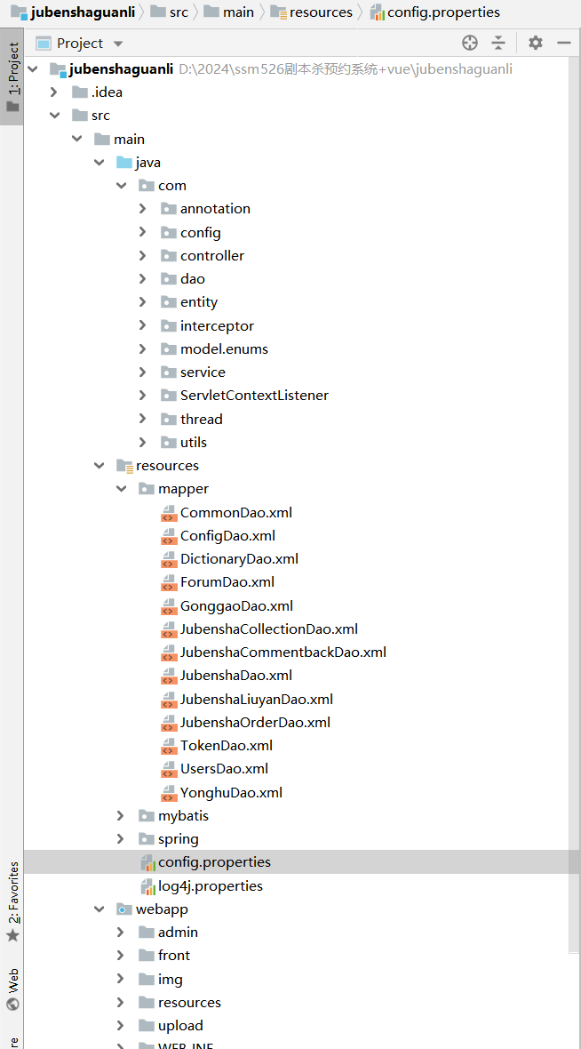The width and height of the screenshot is (581, 1049).
Task: Select JubenshaOrderDao.xml in the tree
Action: tap(255, 723)
